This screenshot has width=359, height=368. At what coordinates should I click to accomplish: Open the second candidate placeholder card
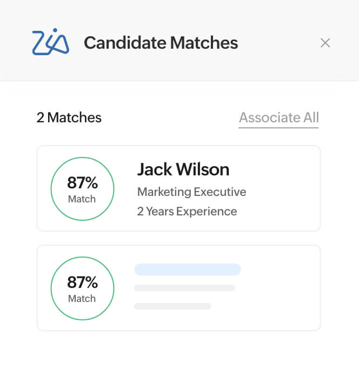tap(178, 288)
